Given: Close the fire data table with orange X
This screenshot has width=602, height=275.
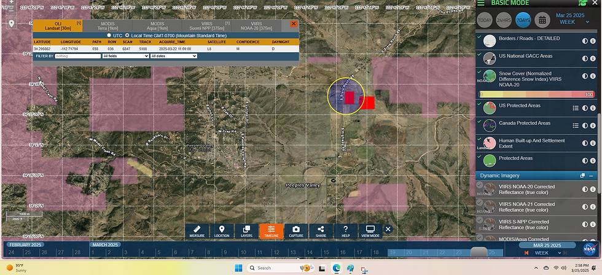Looking at the screenshot, I should pos(294,24).
